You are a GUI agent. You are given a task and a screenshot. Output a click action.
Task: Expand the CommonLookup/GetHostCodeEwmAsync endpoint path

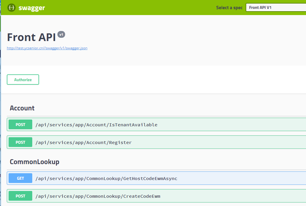[x=106, y=178]
